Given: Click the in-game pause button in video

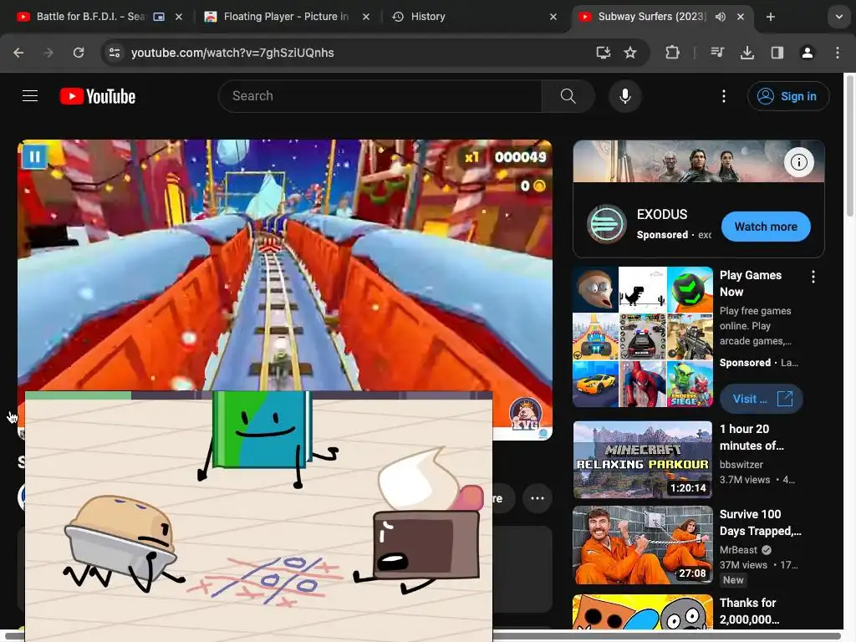Looking at the screenshot, I should pyautogui.click(x=34, y=157).
